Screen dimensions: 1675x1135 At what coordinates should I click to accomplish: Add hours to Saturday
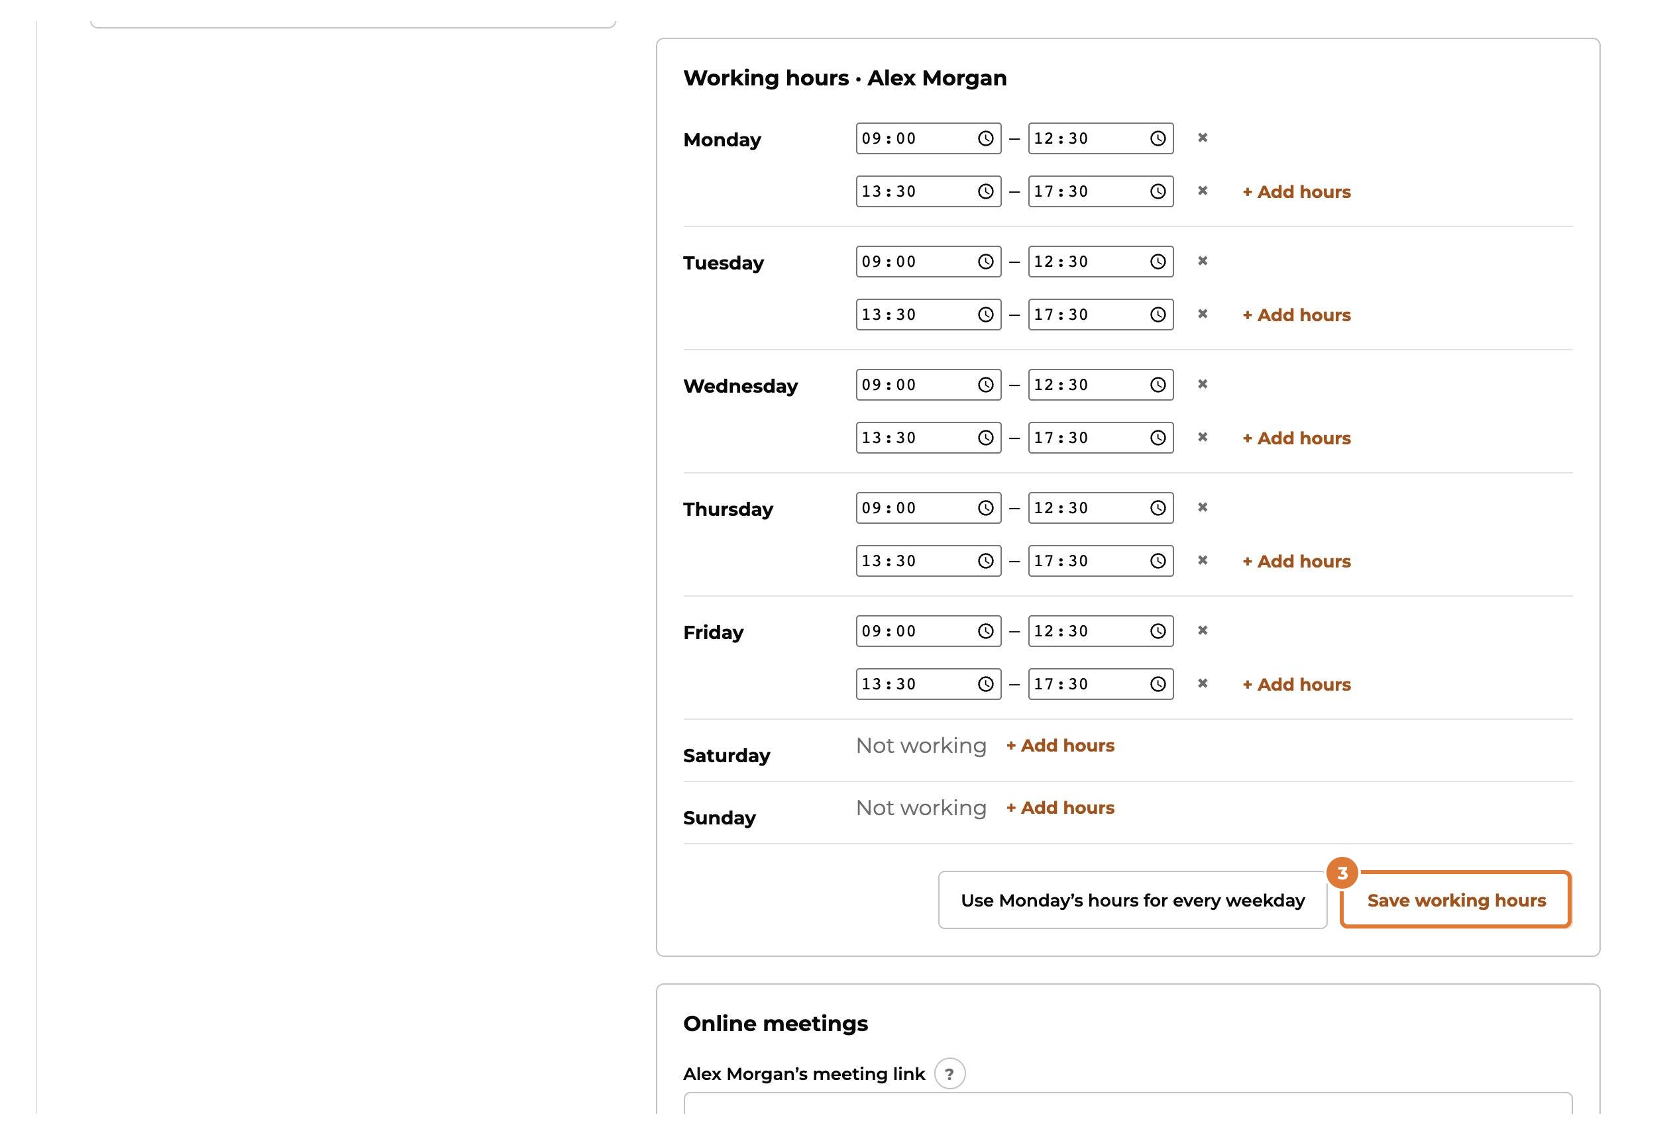[x=1060, y=746]
